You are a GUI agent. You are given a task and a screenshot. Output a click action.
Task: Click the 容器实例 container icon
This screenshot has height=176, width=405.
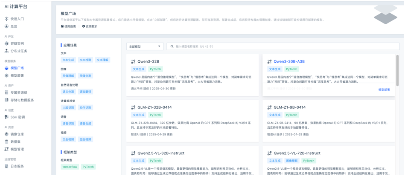click(x=7, y=43)
